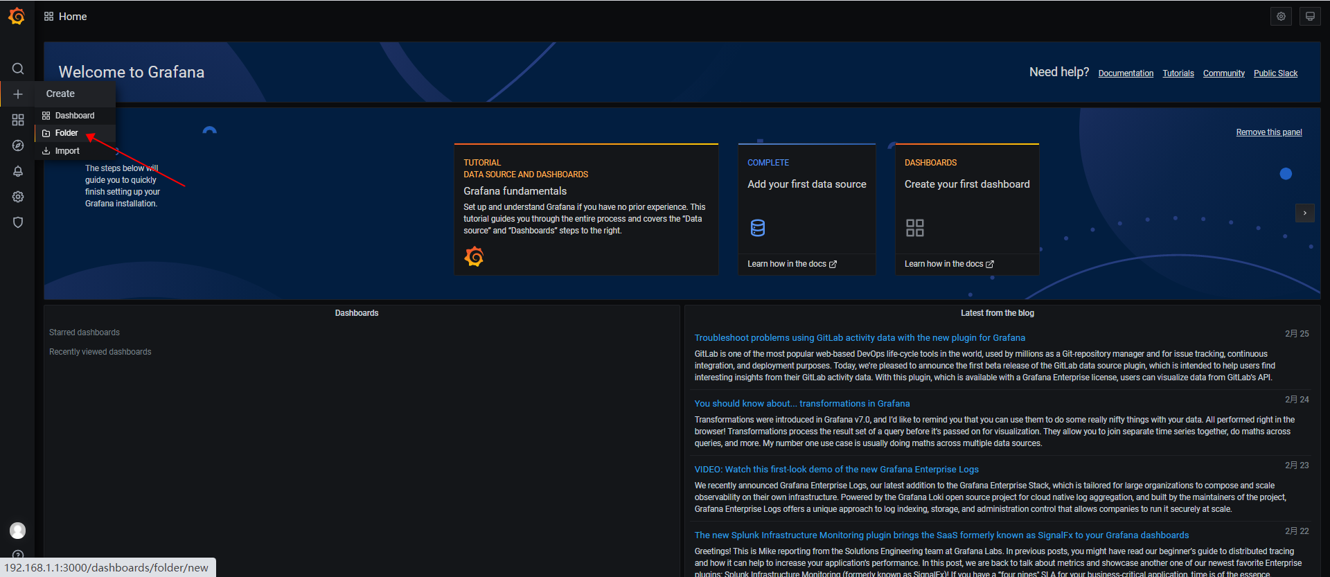Advance setup cards with right chevron
The width and height of the screenshot is (1330, 577).
(1304, 213)
